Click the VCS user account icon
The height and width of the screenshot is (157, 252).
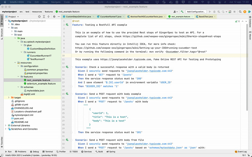[175, 12]
